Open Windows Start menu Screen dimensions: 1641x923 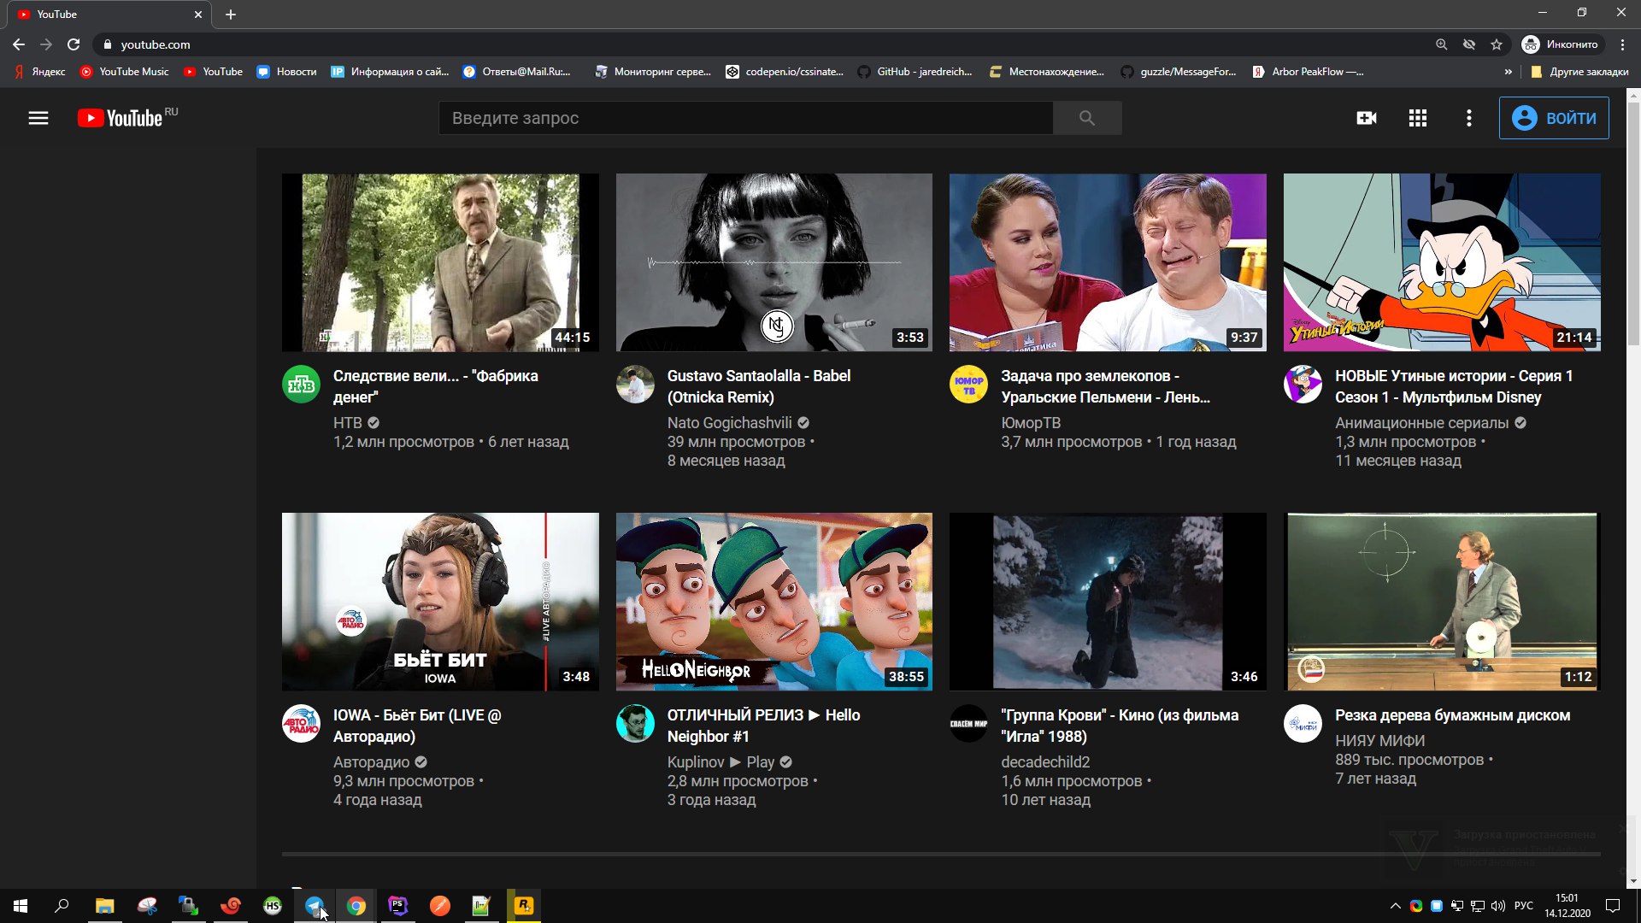tap(21, 906)
